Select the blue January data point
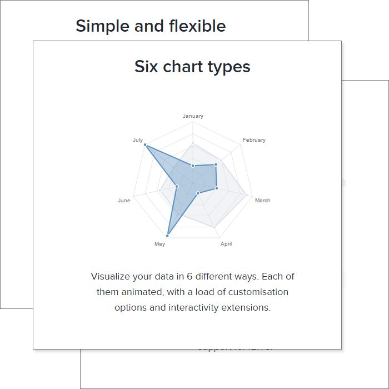Viewport: 389px width, 389px height. [x=193, y=166]
